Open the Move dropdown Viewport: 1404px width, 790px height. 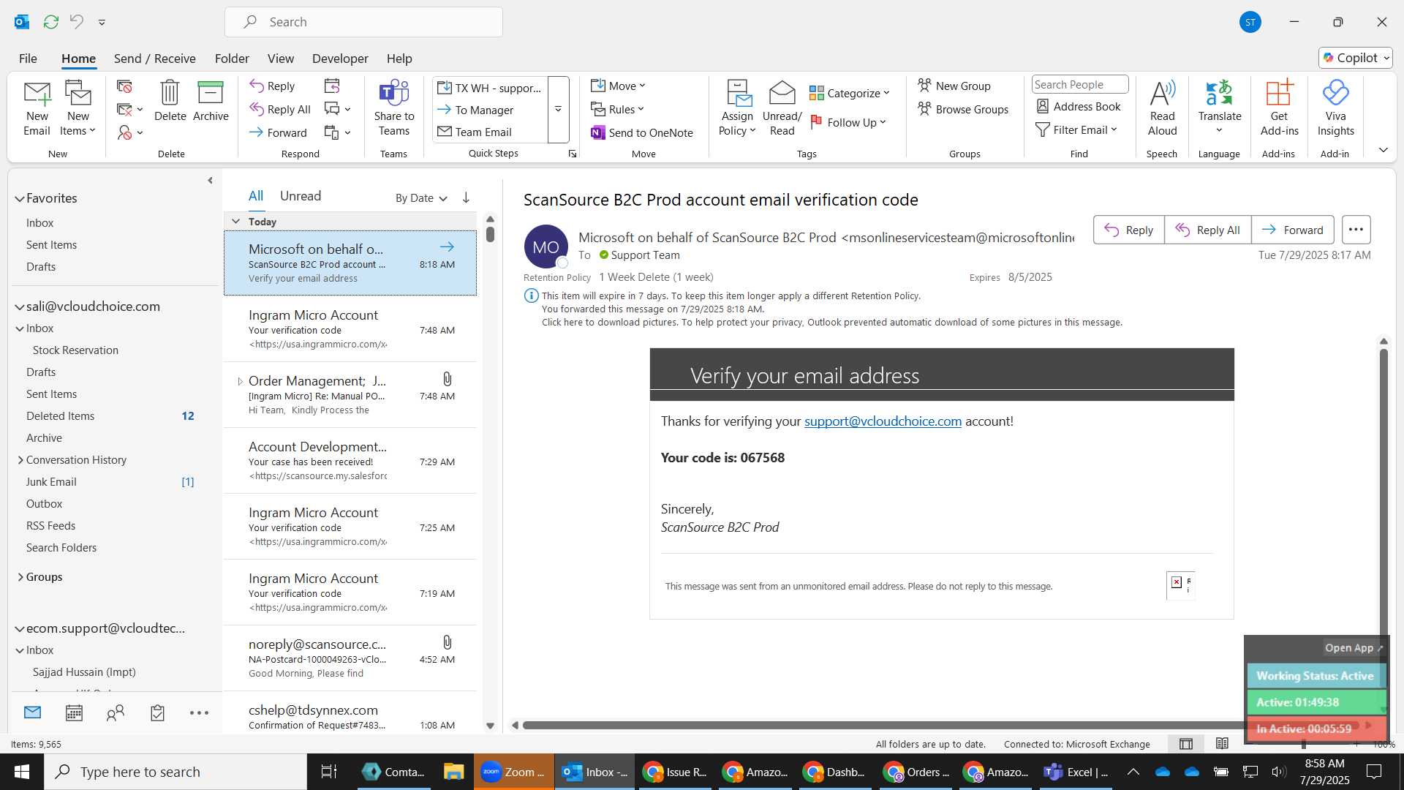click(618, 86)
